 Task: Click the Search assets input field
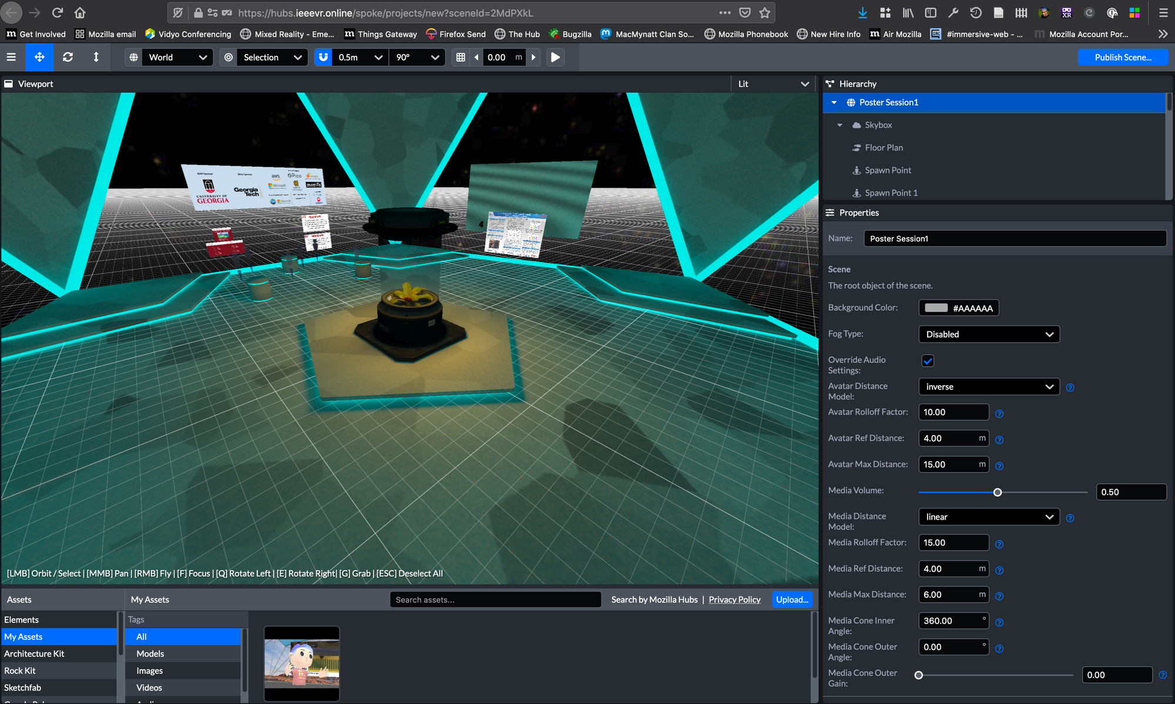[495, 599]
